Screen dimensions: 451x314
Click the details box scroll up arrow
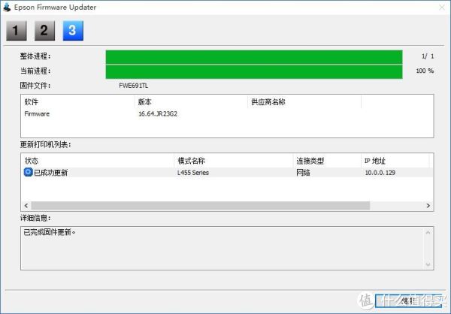click(x=428, y=232)
